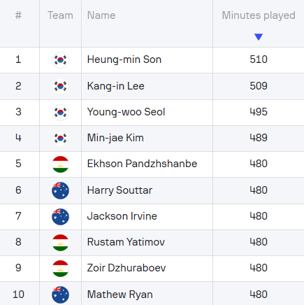Click Tajikistan flag beside Zoir Dzhuraboev
Viewport: 304px width, 305px height.
point(60,269)
